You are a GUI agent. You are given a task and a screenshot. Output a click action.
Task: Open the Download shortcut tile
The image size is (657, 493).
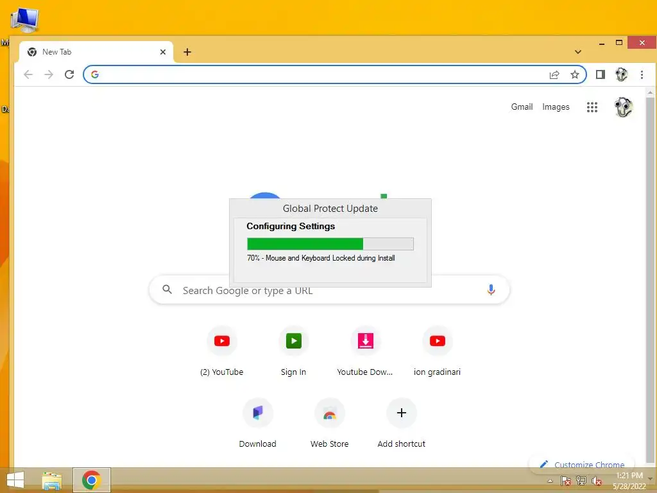click(258, 422)
